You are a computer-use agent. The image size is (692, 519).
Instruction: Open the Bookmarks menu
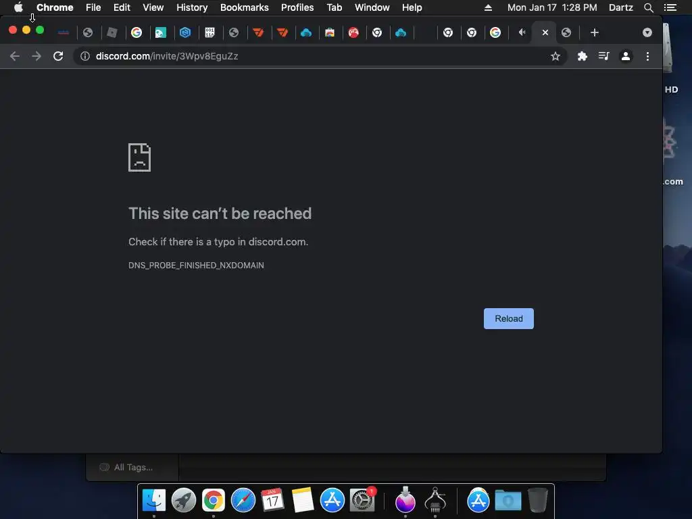(245, 7)
